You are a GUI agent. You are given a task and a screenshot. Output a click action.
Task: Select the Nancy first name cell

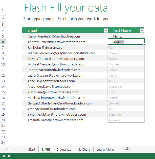point(118,36)
